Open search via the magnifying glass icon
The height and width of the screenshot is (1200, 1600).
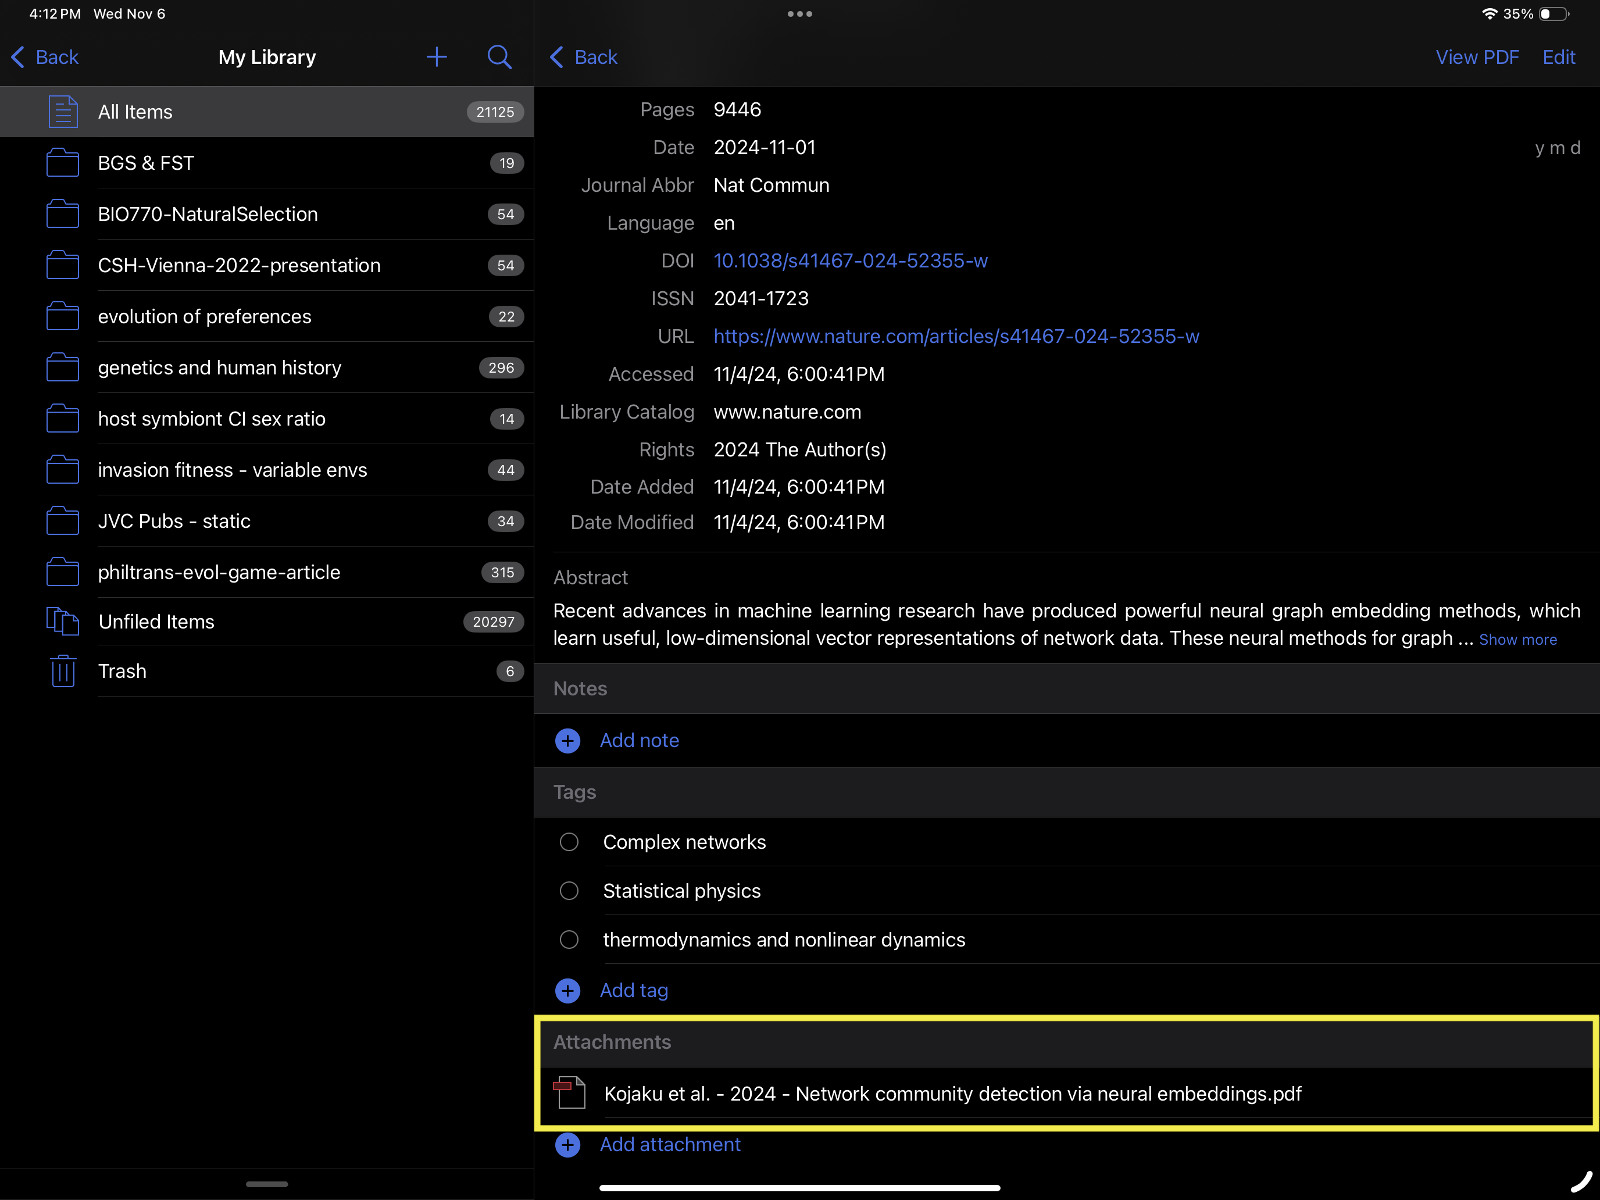499,57
